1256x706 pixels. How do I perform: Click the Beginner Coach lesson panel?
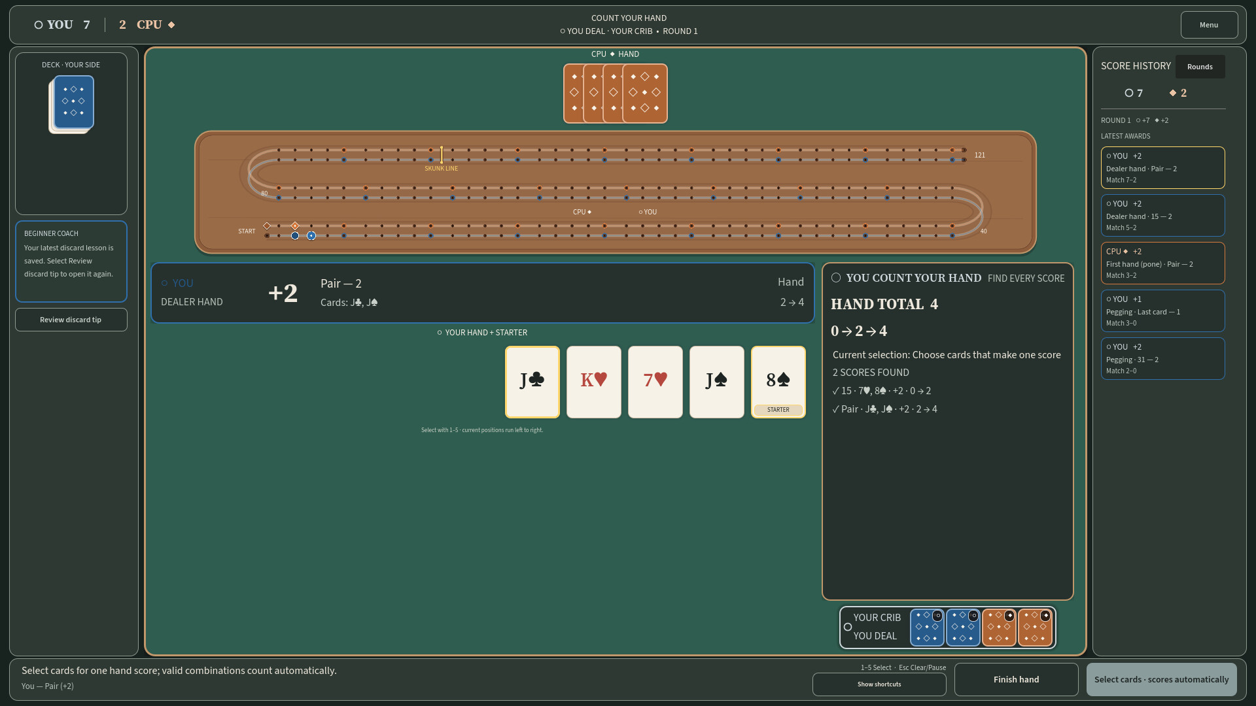(71, 261)
